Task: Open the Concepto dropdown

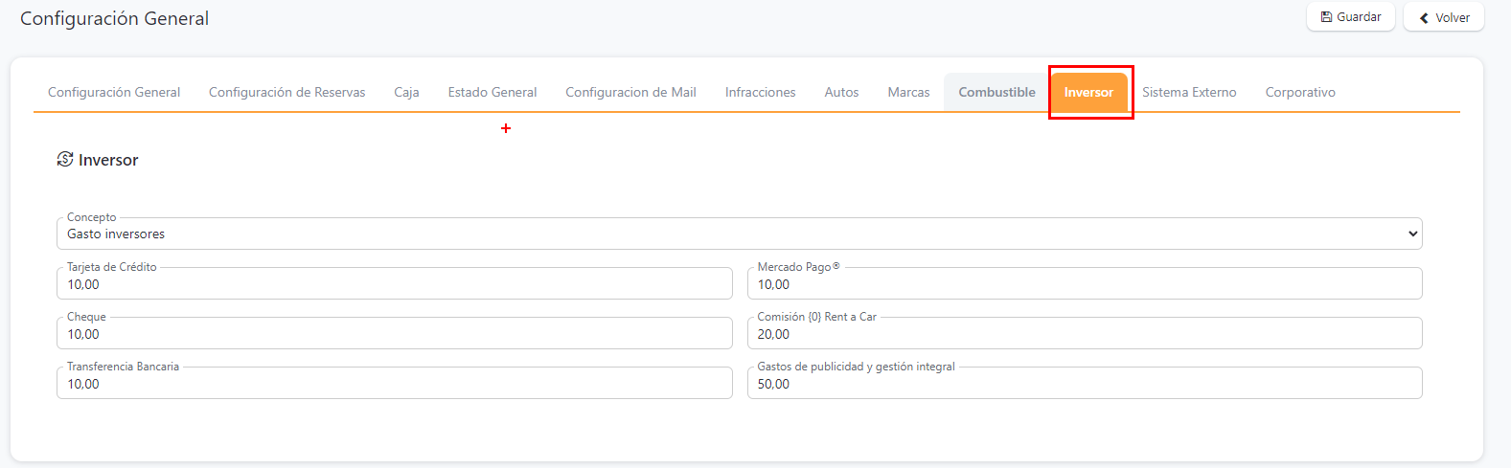Action: (x=739, y=234)
